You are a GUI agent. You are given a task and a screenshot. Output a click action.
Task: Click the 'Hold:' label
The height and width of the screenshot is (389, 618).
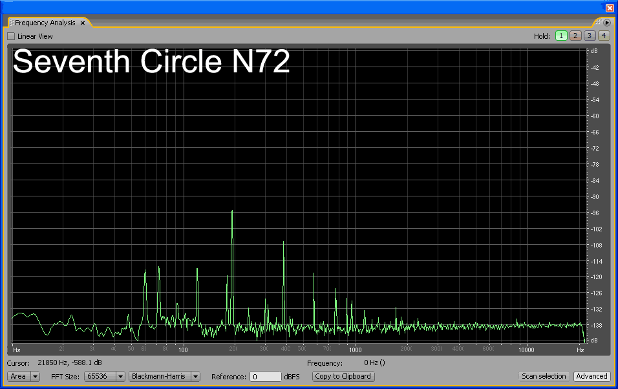click(542, 36)
